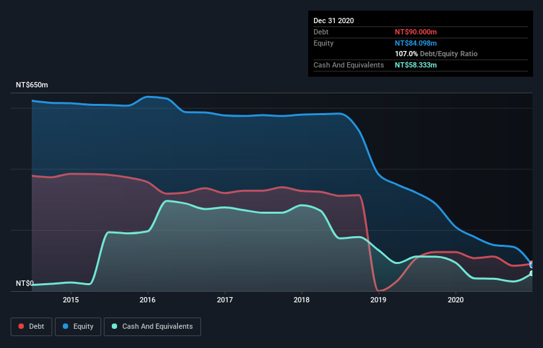Click the NT$0 y-axis label
The width and height of the screenshot is (543, 348).
click(24, 283)
